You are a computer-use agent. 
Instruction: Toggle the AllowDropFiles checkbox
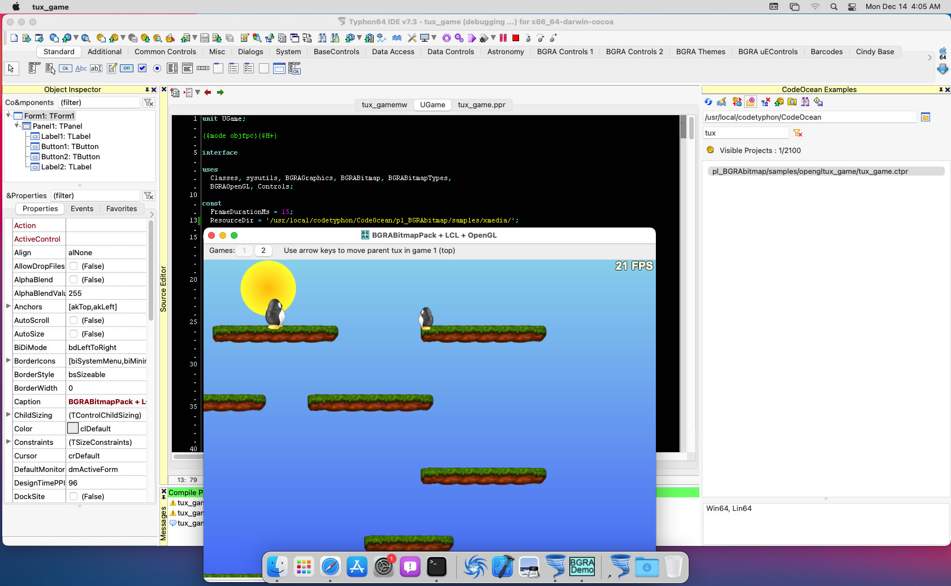(x=74, y=266)
